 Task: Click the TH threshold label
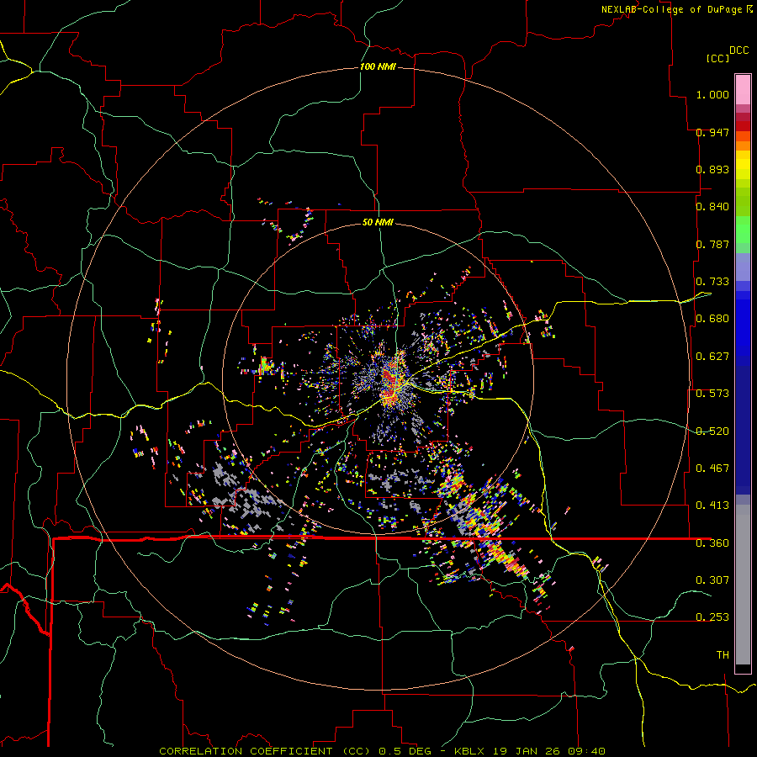[723, 655]
